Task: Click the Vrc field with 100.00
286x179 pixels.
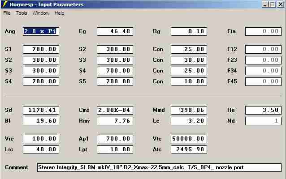Action: pyautogui.click(x=41, y=139)
